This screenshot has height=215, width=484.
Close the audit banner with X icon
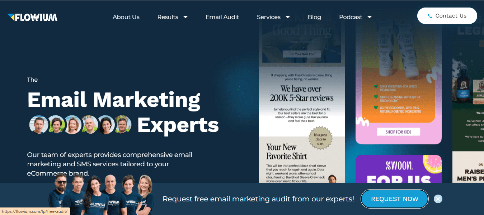coord(438,199)
